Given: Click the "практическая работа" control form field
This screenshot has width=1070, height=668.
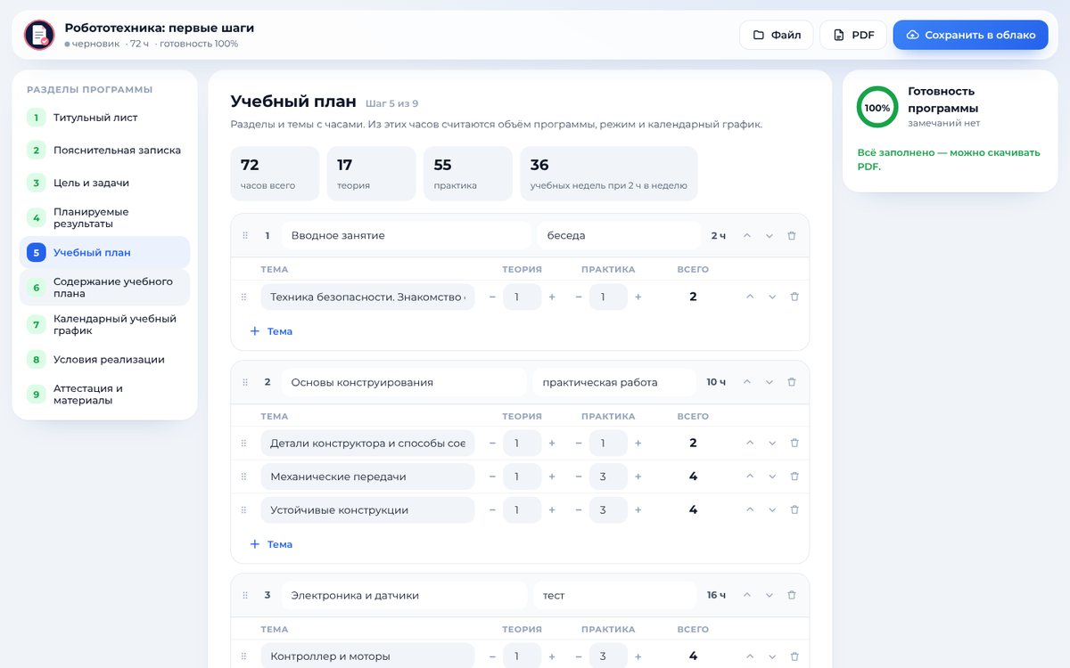Looking at the screenshot, I should (x=614, y=382).
